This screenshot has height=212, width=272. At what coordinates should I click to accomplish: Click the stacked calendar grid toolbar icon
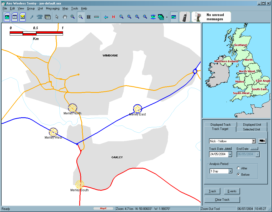(48, 17)
